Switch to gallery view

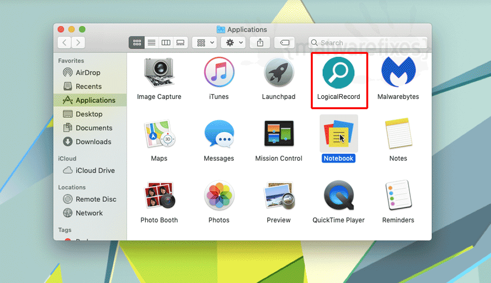click(x=180, y=43)
